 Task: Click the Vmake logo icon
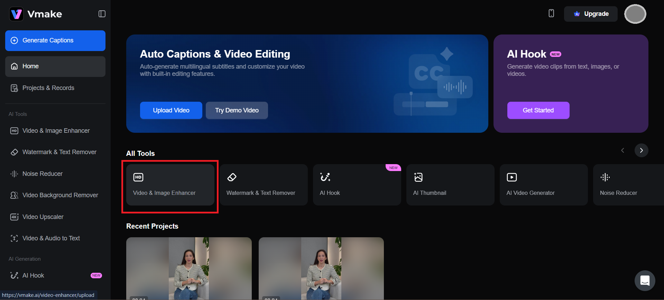tap(16, 14)
